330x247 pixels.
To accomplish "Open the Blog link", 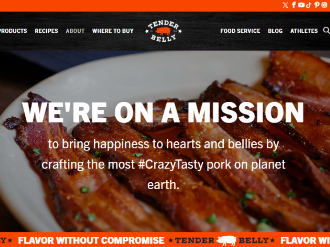I will click(275, 31).
